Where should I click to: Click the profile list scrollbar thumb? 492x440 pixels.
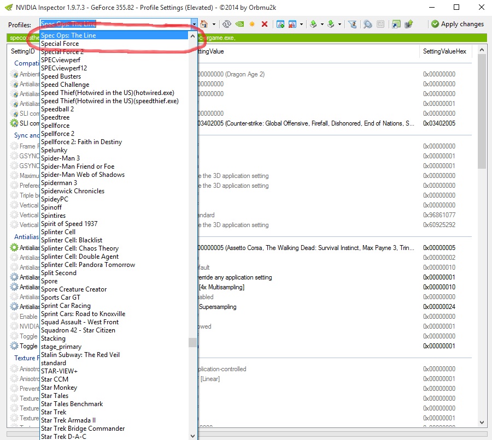192,342
